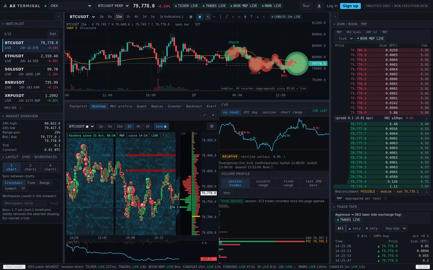Click the watchlist Edit button
This screenshot has width=433, height=270.
tap(53, 34)
